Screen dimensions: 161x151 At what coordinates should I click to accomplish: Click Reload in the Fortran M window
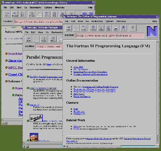pyautogui.click(x=93, y=28)
